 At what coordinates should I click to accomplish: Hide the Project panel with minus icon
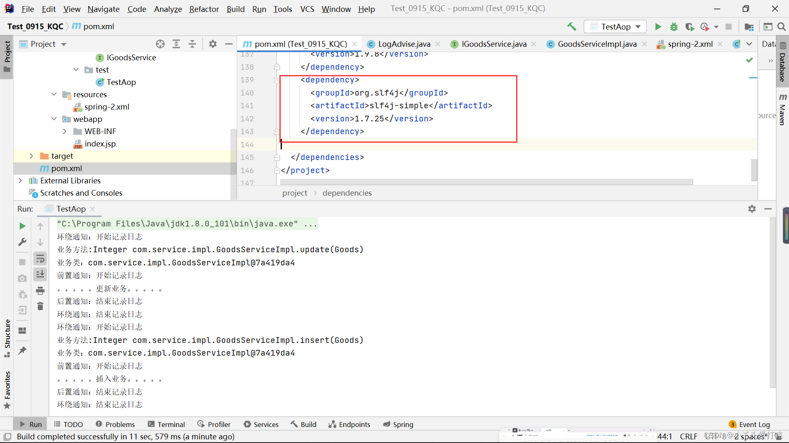click(x=229, y=44)
